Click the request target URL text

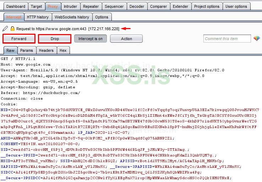click(61, 29)
